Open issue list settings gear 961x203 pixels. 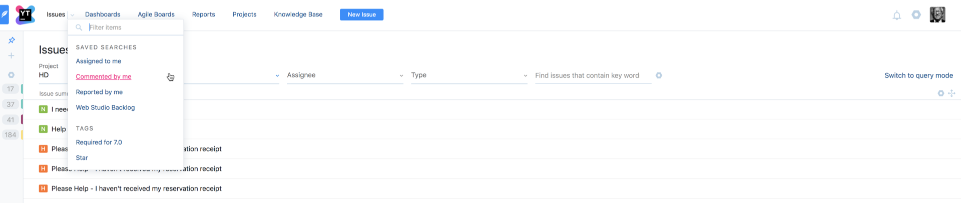click(940, 93)
